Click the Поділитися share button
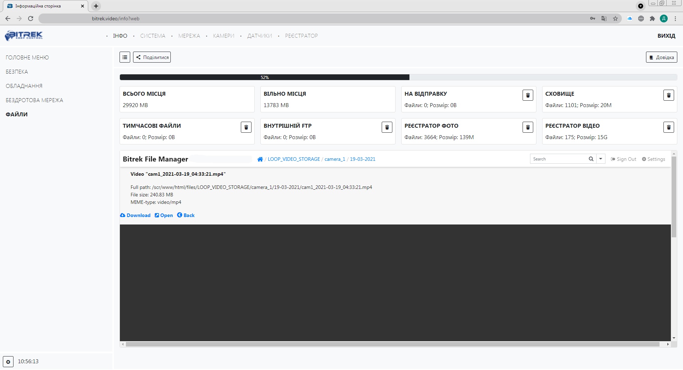 pos(152,57)
